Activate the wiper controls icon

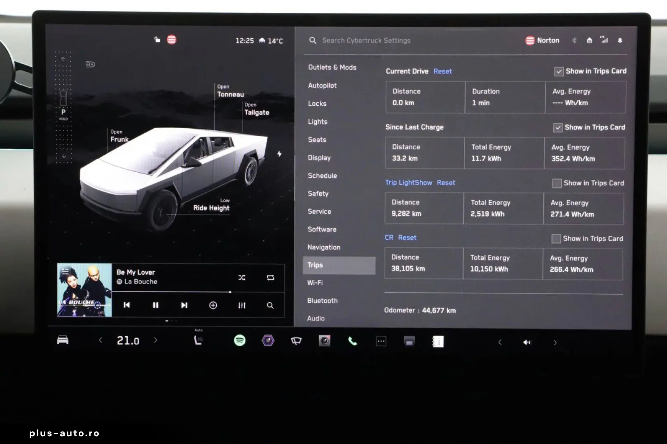pyautogui.click(x=296, y=341)
